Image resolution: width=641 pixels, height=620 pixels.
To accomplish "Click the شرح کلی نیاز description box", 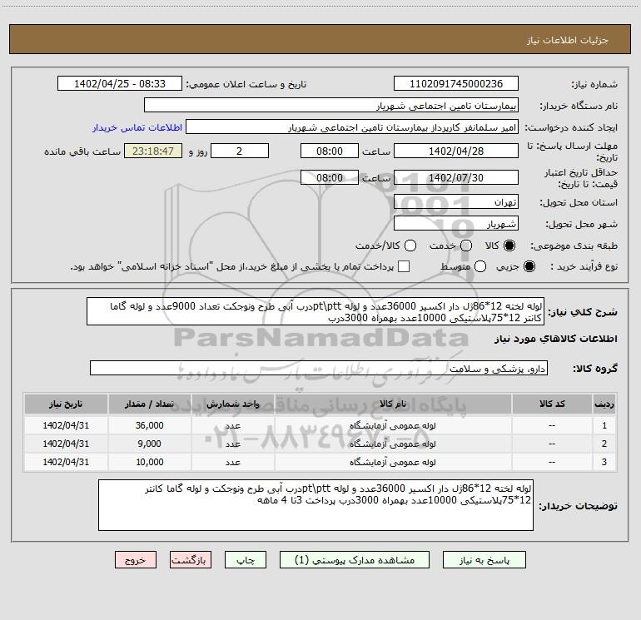I will pyautogui.click(x=316, y=311).
